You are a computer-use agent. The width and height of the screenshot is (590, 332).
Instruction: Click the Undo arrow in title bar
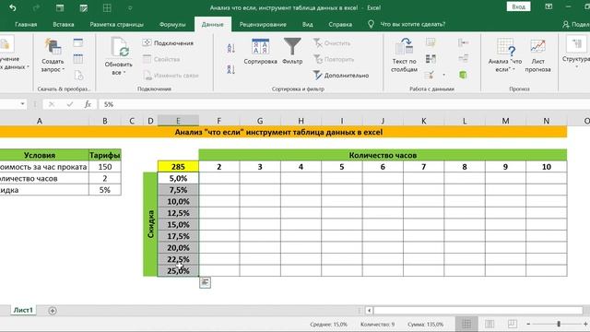pos(13,7)
